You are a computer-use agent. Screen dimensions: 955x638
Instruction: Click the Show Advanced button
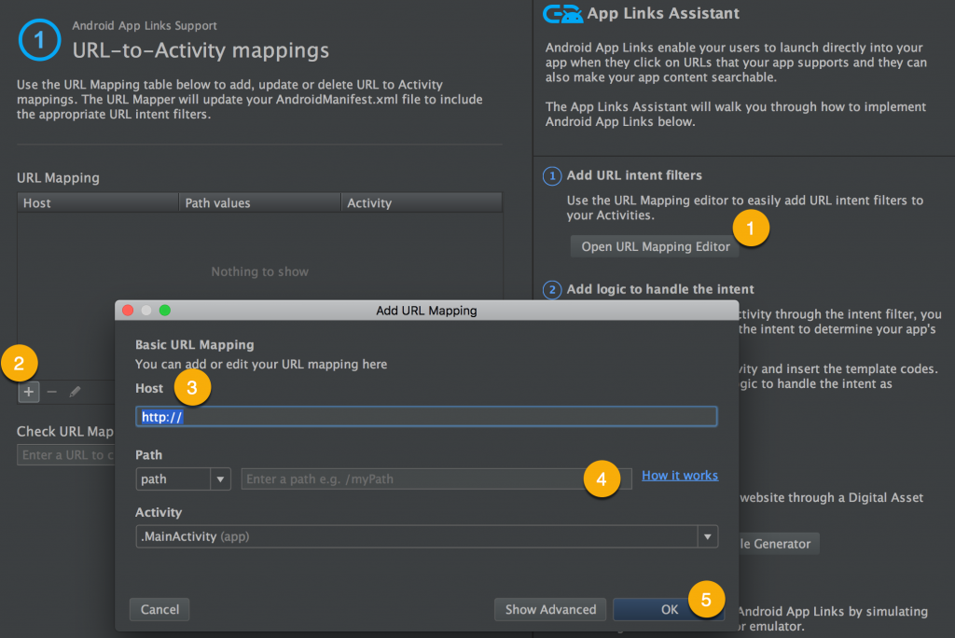pyautogui.click(x=550, y=609)
